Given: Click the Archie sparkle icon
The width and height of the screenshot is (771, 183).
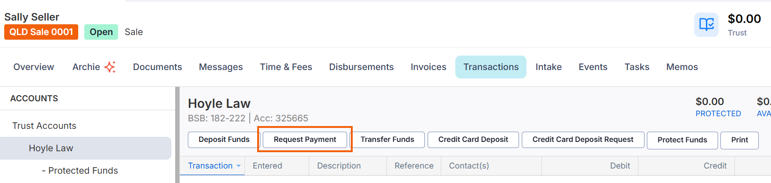Looking at the screenshot, I should pos(110,67).
